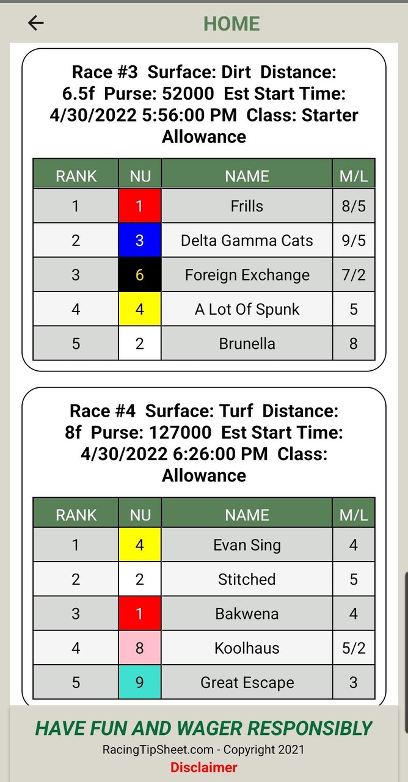This screenshot has height=782, width=408.
Task: Select the pink 8 badge next to Koolhaus
Action: [140, 648]
